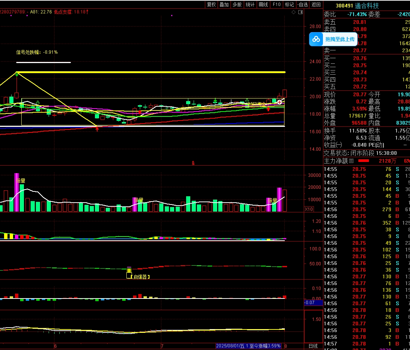The image size is (410, 350).
Task: Open the 日线 period selector
Action: coord(313,346)
